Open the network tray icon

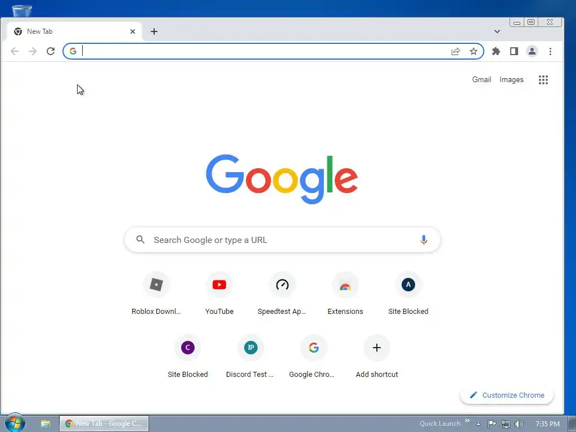tap(506, 424)
